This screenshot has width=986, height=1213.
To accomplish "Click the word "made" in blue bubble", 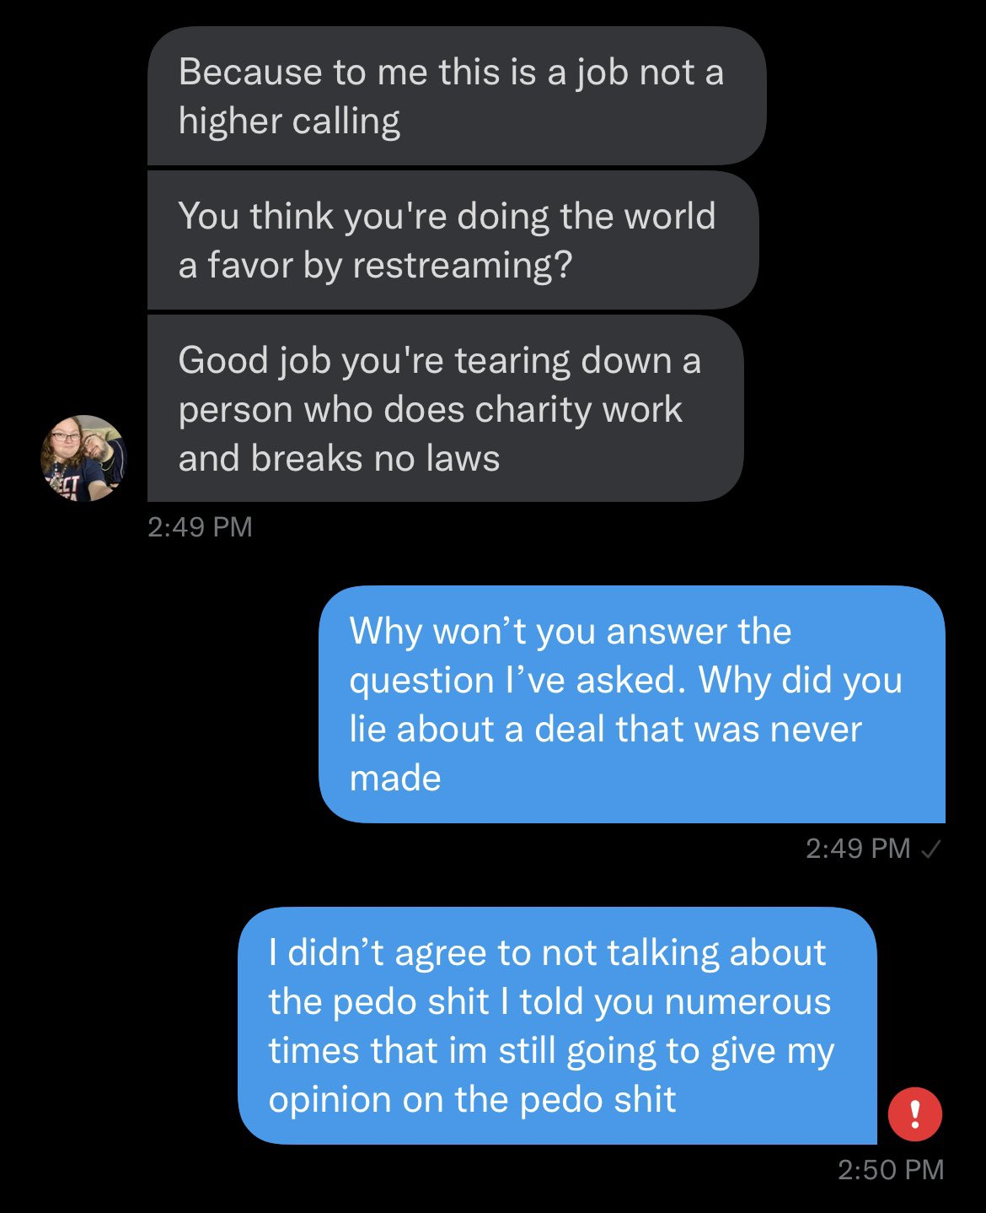I will click(x=395, y=779).
